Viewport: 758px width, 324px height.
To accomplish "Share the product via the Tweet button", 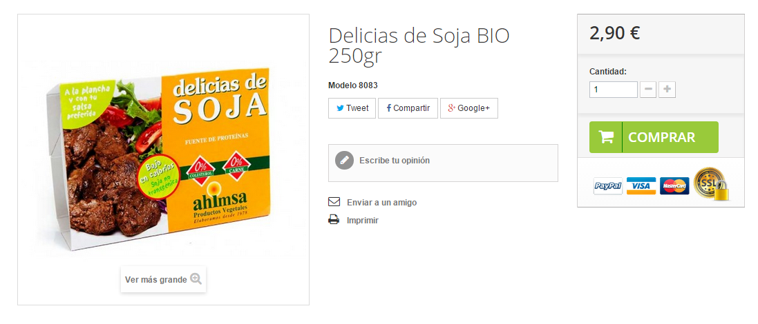I will click(352, 108).
